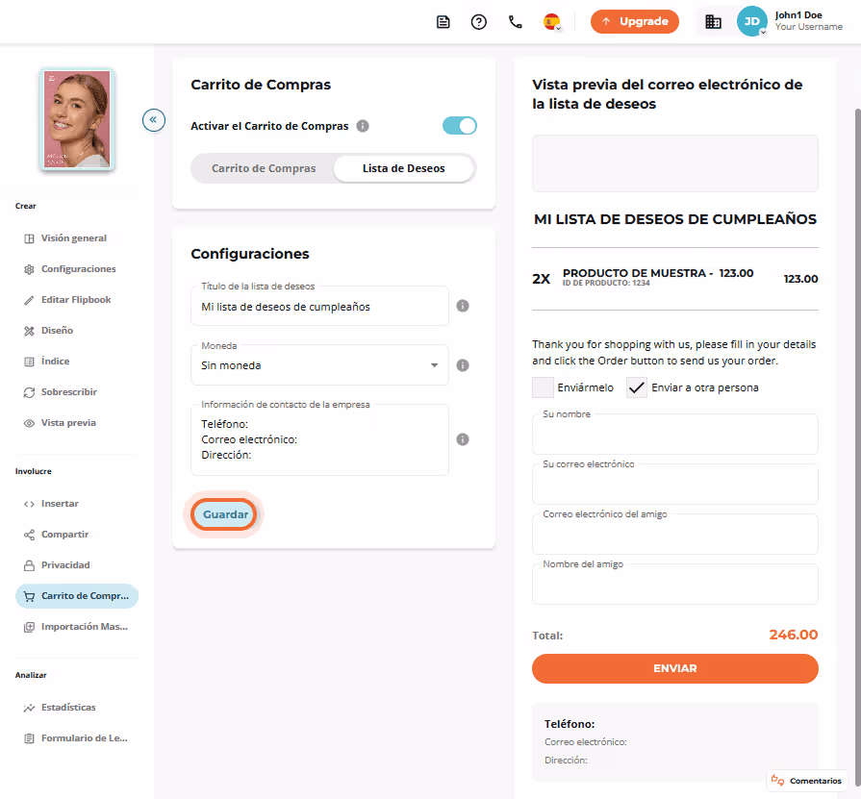Screen dimensions: 861x799
Task: Open the Moneda currency dropdown
Action: [x=319, y=365]
